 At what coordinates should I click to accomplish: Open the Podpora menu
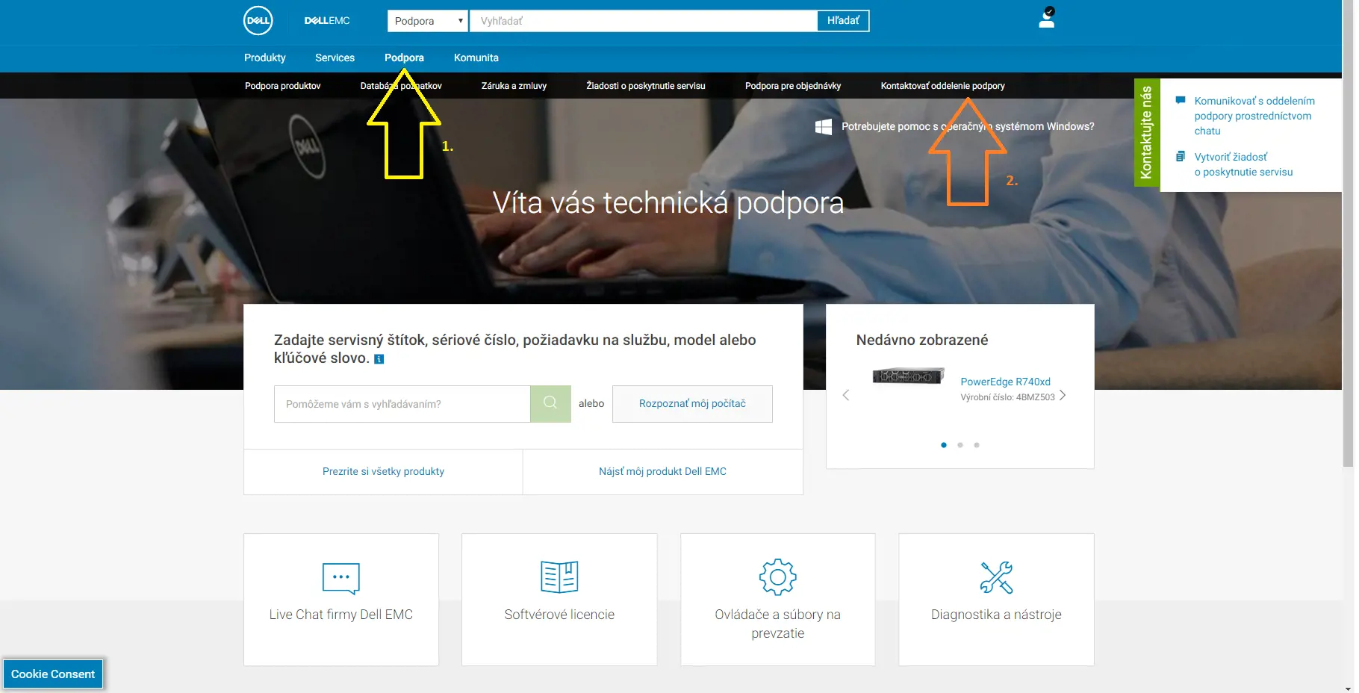[404, 58]
